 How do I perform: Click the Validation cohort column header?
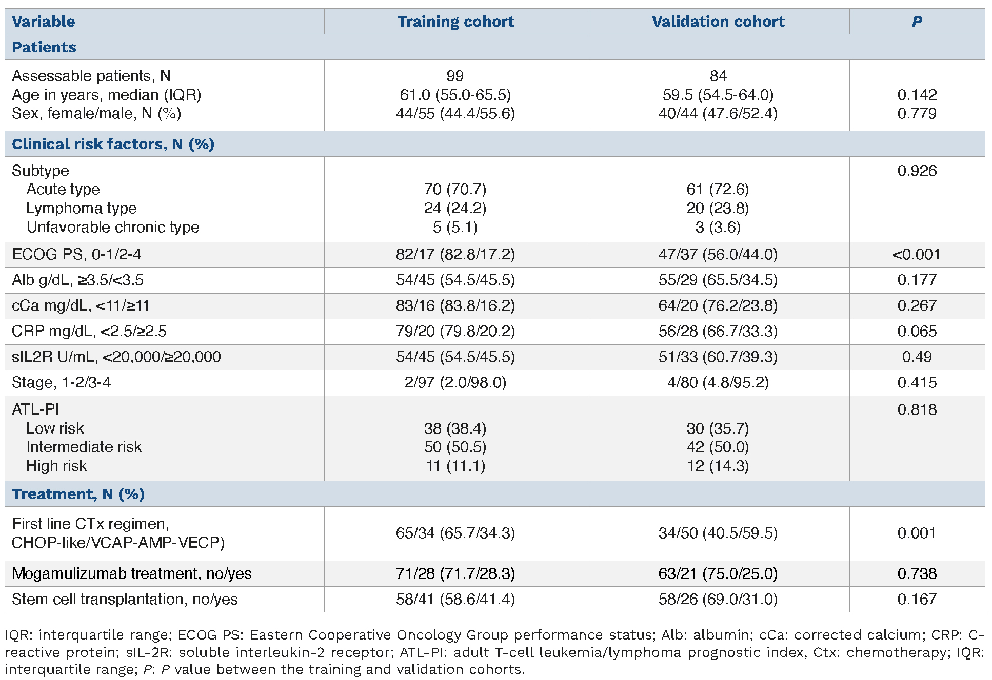(x=718, y=22)
